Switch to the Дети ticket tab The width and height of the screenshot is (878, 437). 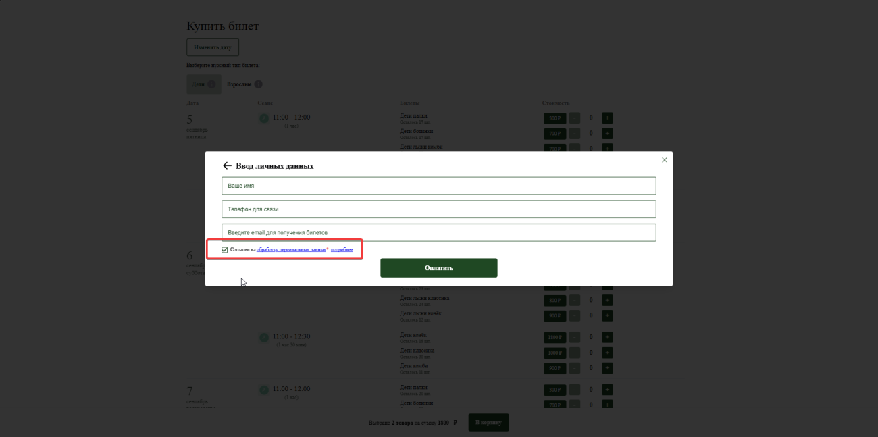tap(198, 84)
